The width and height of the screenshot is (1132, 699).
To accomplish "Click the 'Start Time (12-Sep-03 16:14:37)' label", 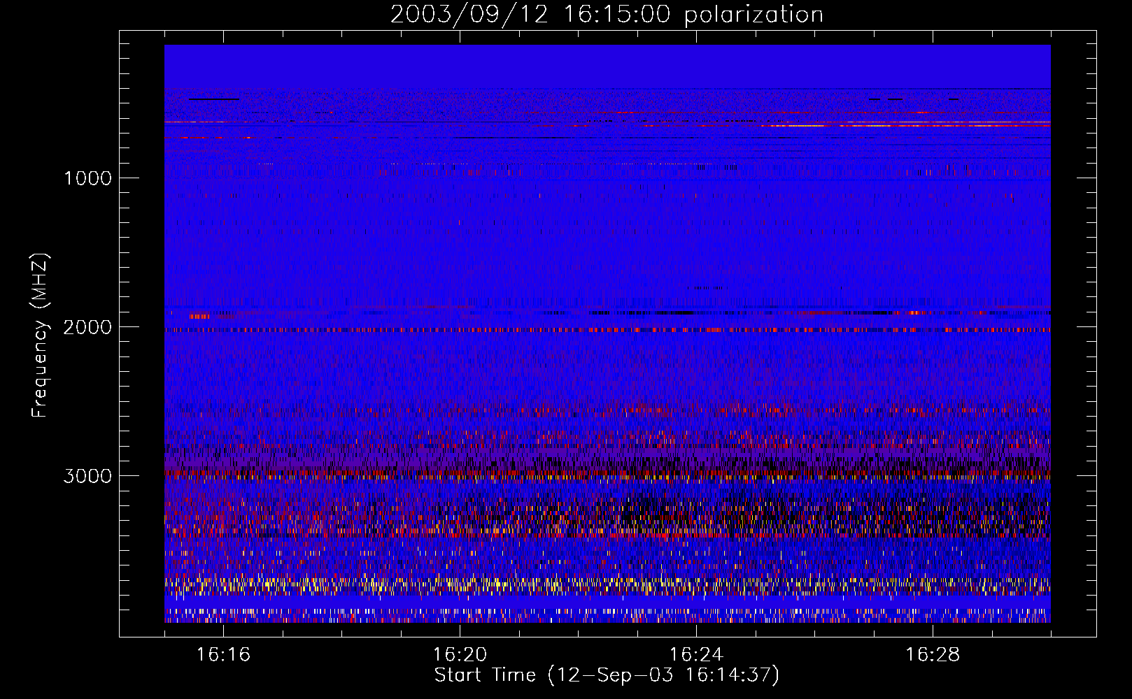I will click(x=607, y=675).
